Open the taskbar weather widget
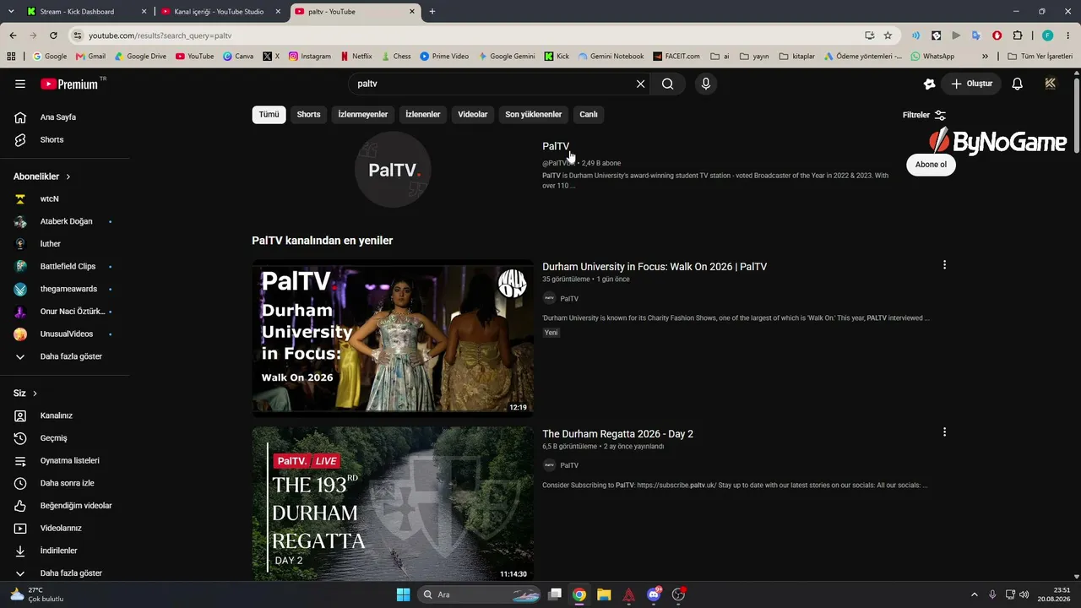The image size is (1081, 608). [x=37, y=594]
